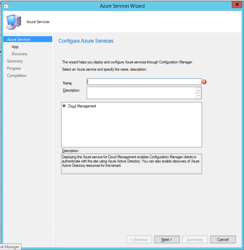Click the 'Select an Azure service' instruction text
Screen dimensions: 244x250
105,70
